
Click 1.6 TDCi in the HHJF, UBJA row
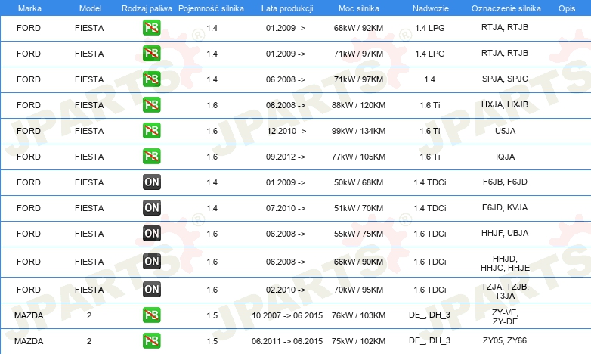pyautogui.click(x=430, y=234)
